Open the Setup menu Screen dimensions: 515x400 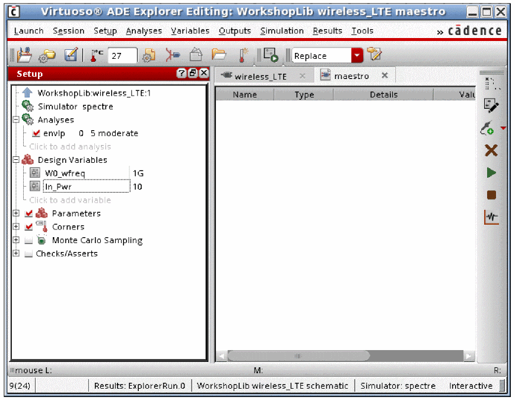tap(105, 31)
